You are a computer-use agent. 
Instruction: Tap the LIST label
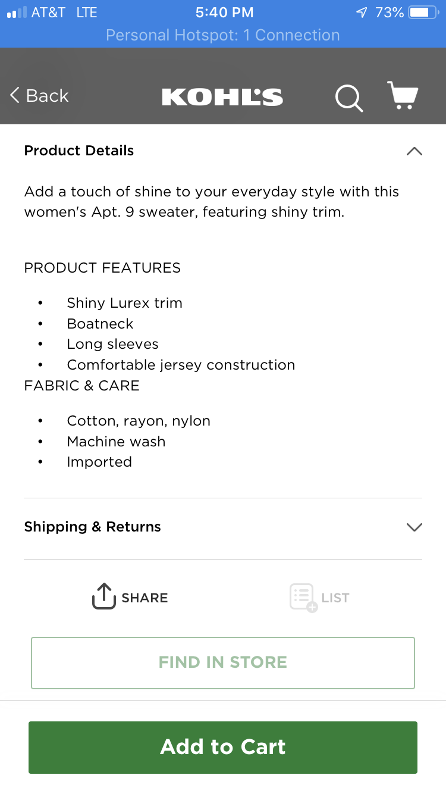point(335,598)
